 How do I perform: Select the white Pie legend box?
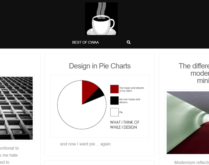(114, 112)
